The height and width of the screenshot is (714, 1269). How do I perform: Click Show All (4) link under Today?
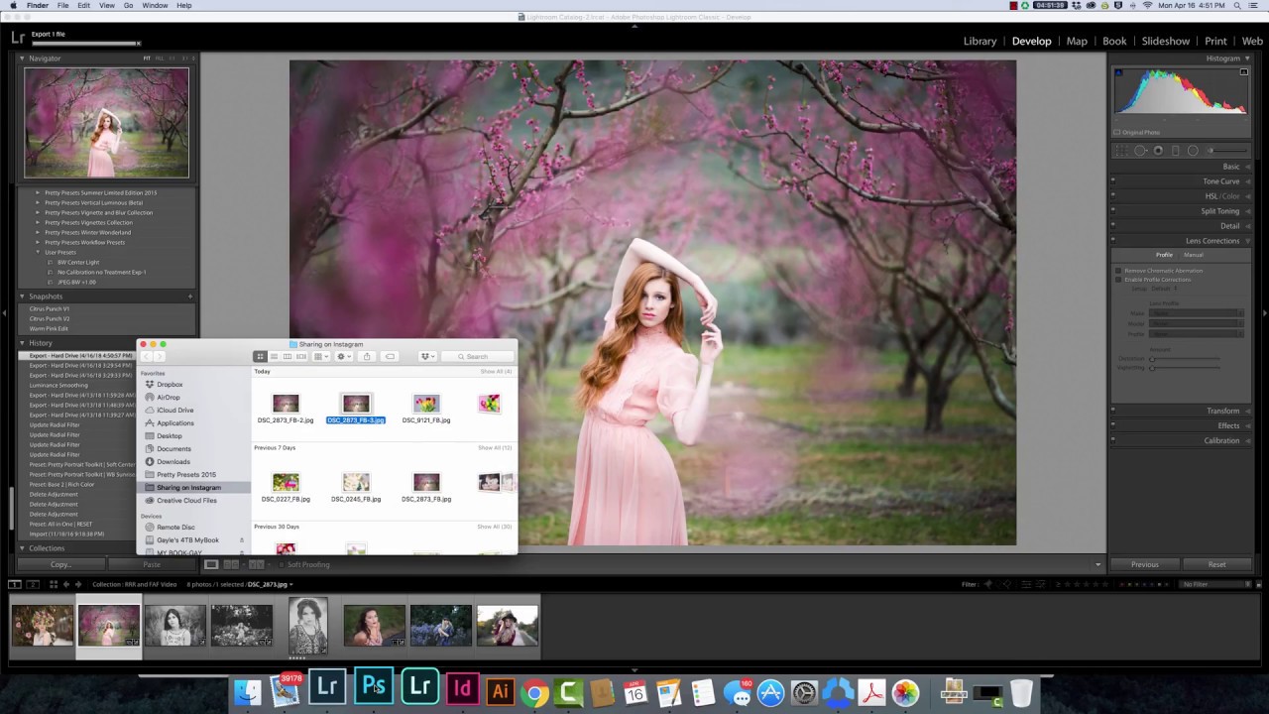[x=496, y=372]
